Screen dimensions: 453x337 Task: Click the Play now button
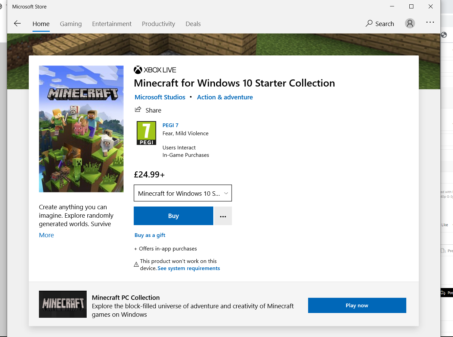tap(357, 306)
